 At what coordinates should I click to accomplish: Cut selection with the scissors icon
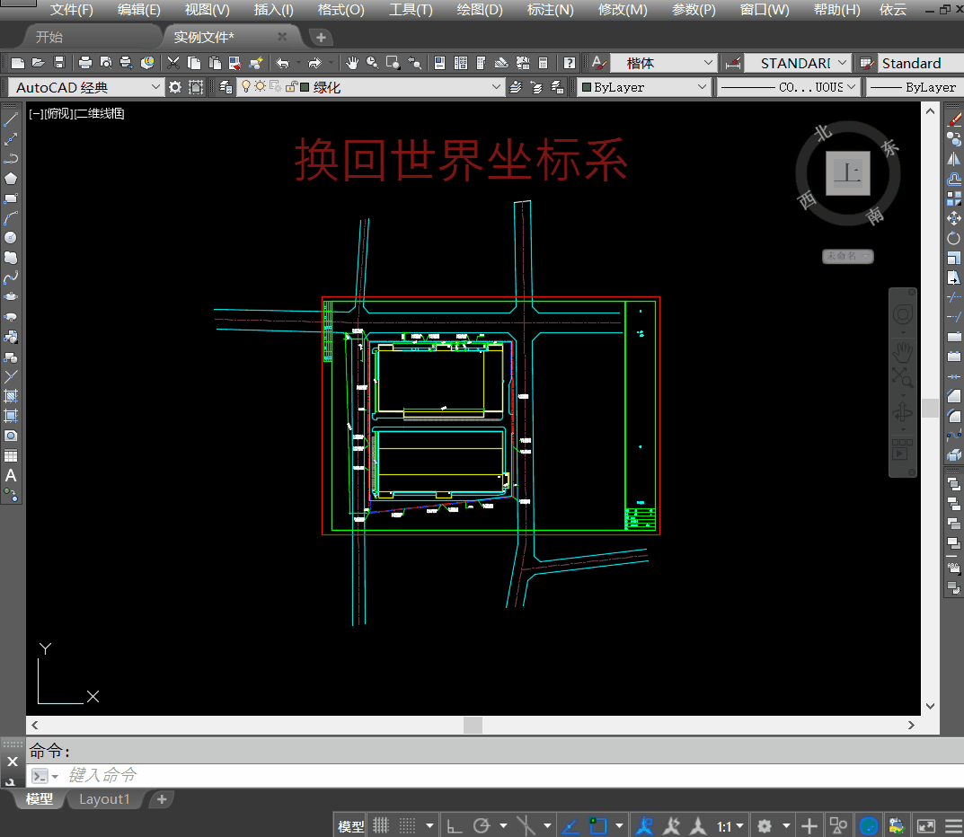(173, 63)
